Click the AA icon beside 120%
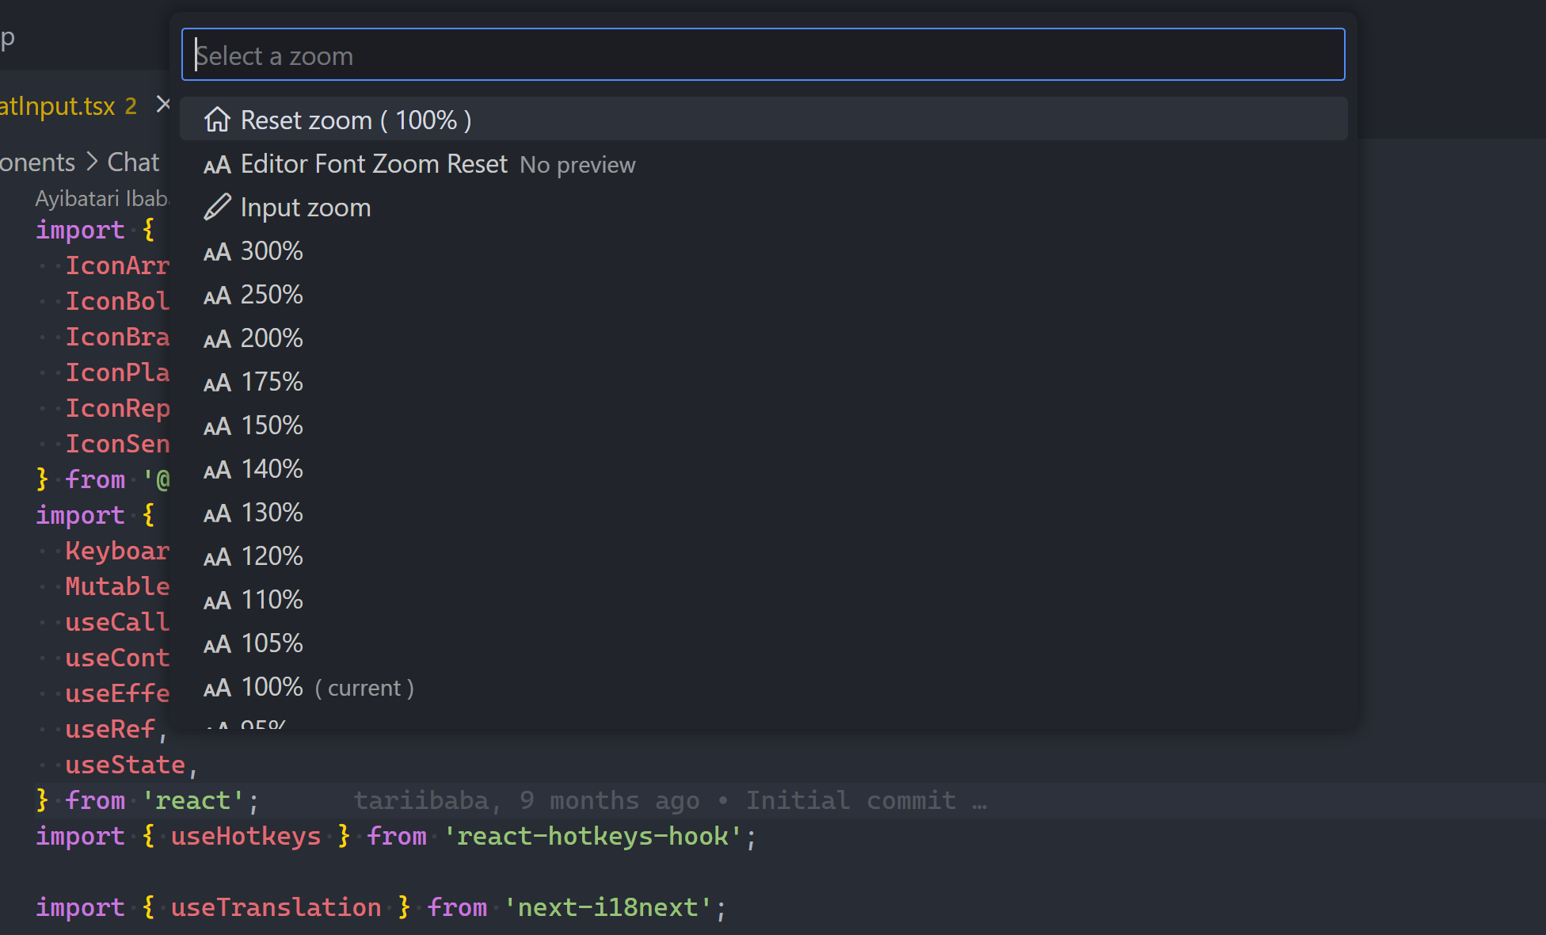Viewport: 1546px width, 935px height. tap(217, 557)
